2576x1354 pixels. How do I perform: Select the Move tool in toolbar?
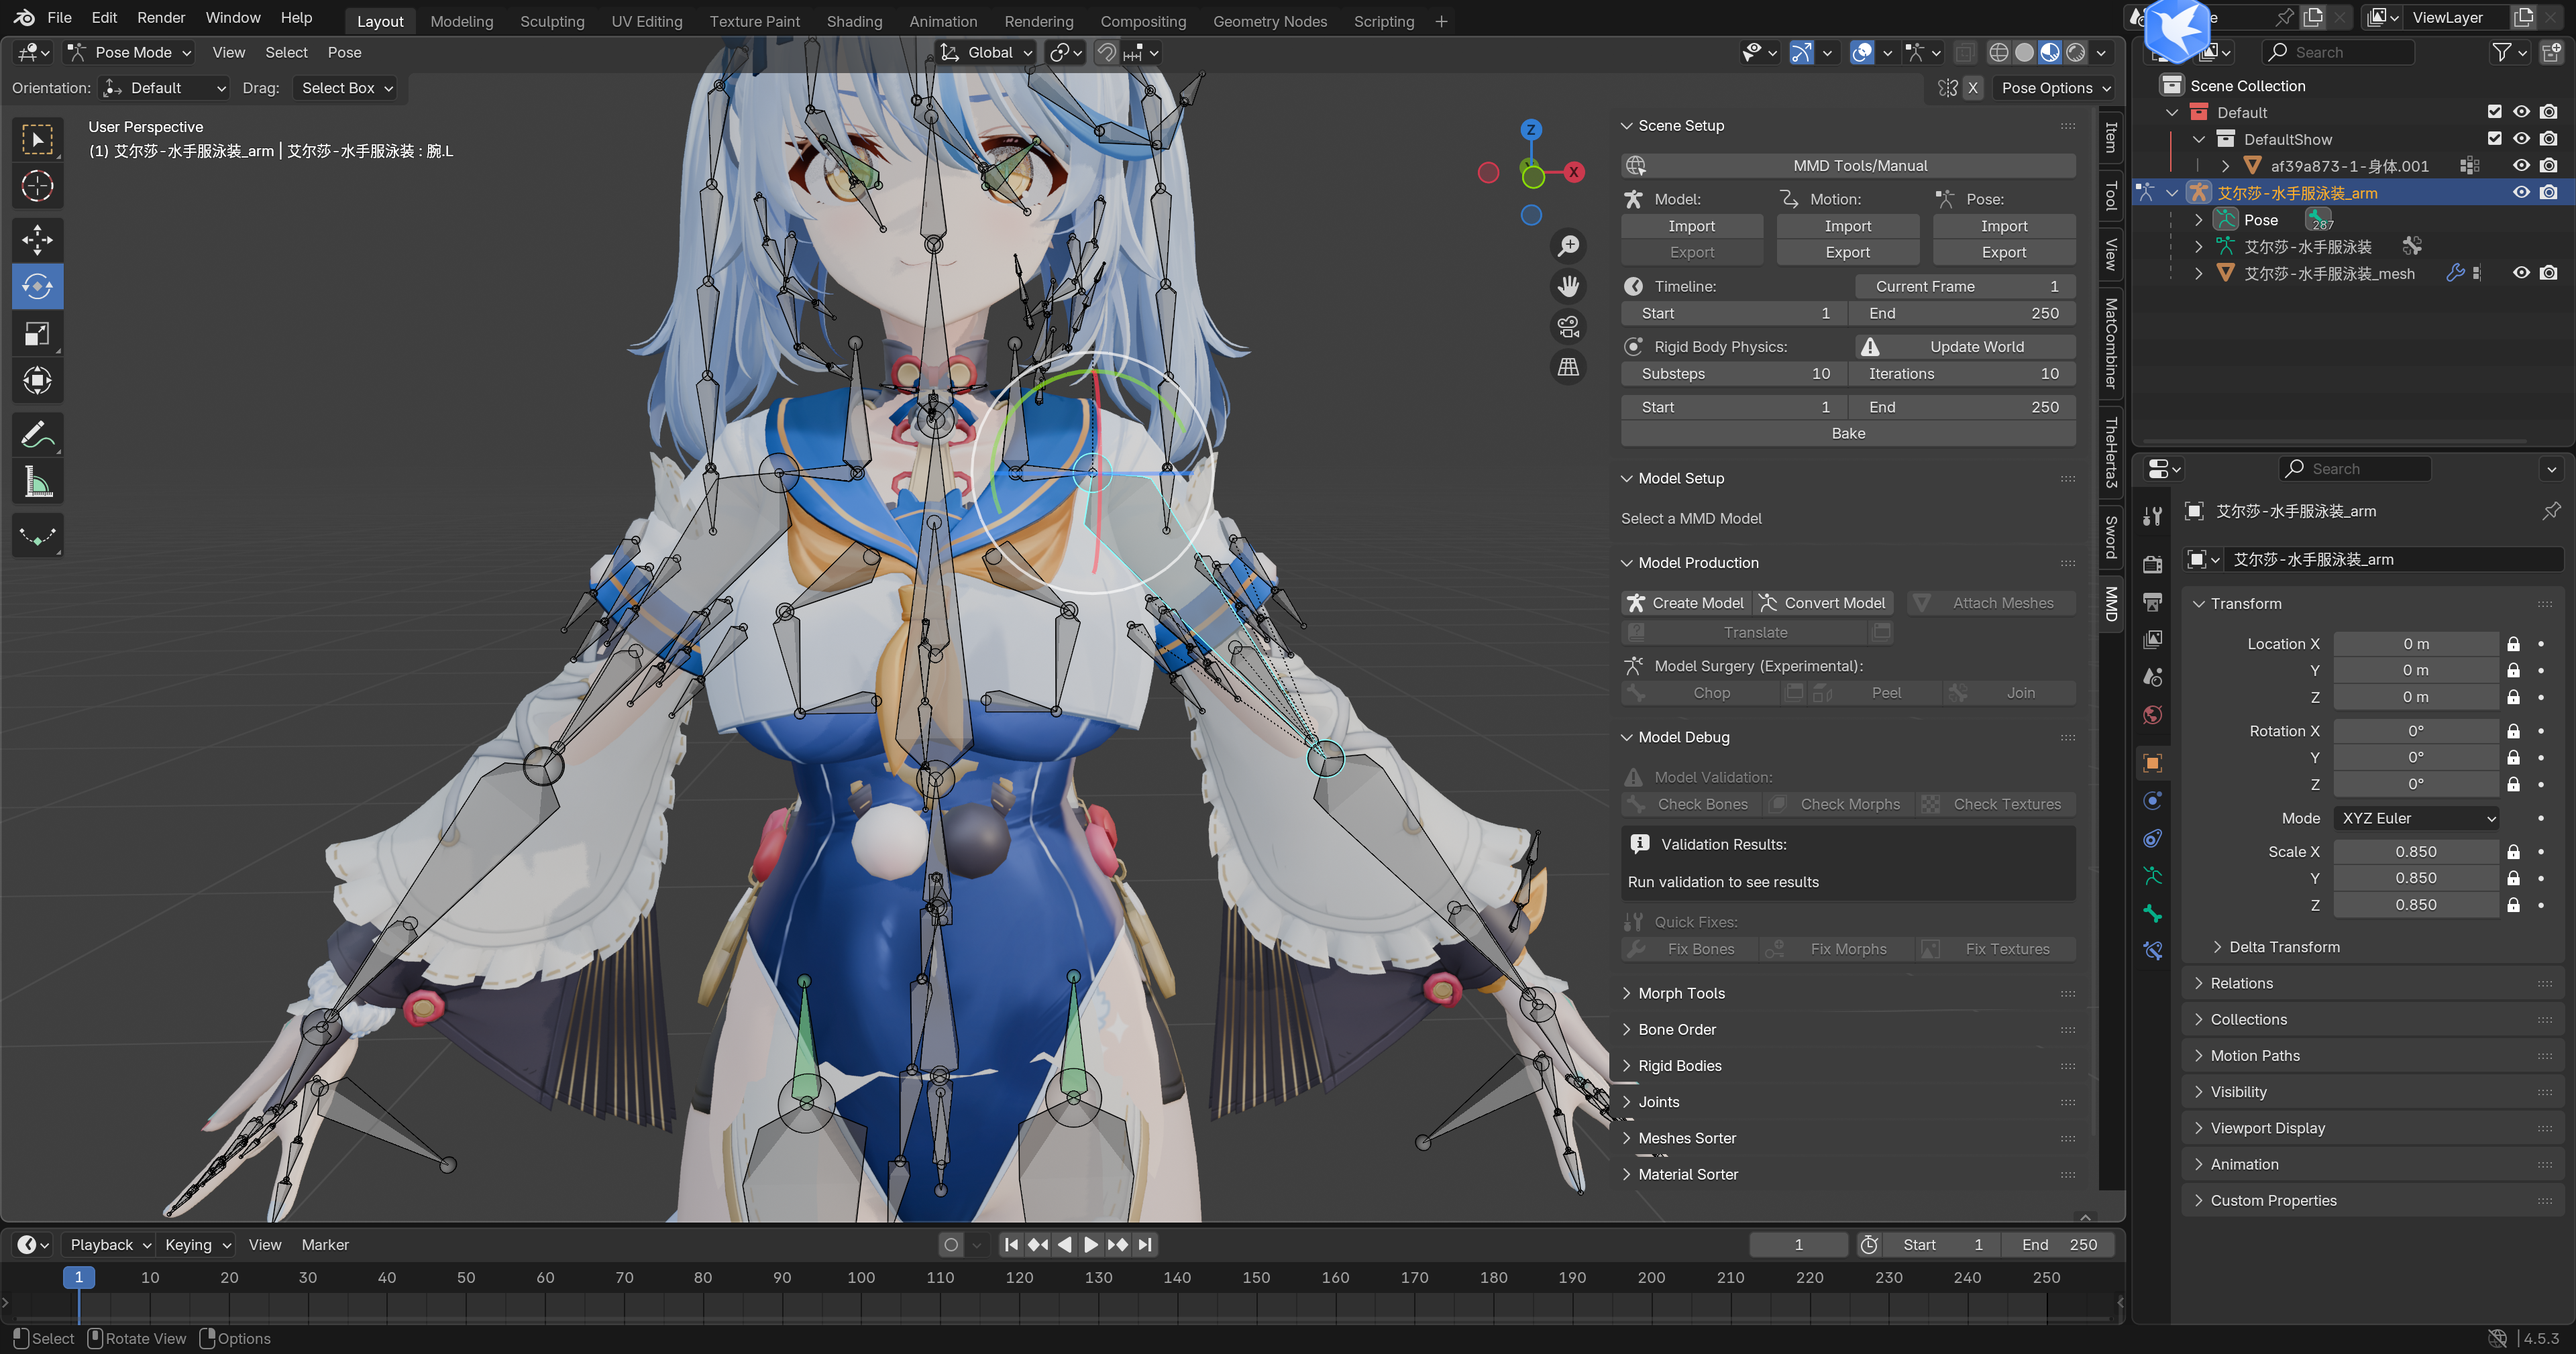[x=37, y=239]
